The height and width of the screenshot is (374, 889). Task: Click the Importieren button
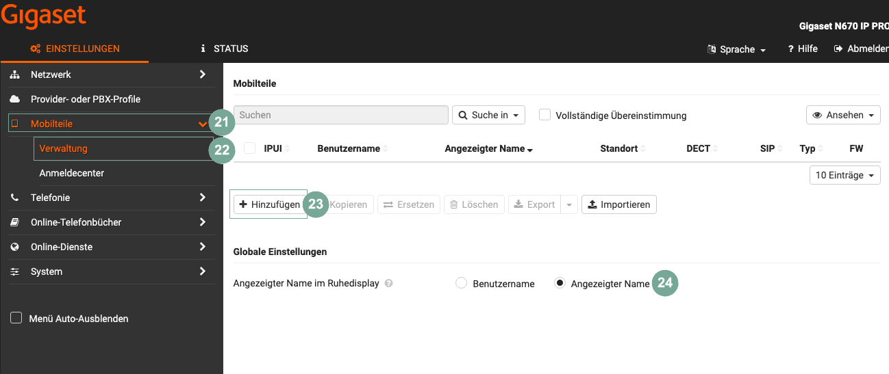tap(619, 204)
